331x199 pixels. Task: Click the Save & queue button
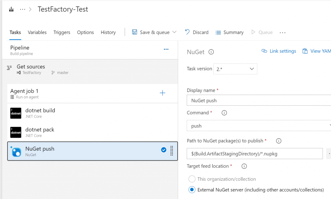[154, 32]
